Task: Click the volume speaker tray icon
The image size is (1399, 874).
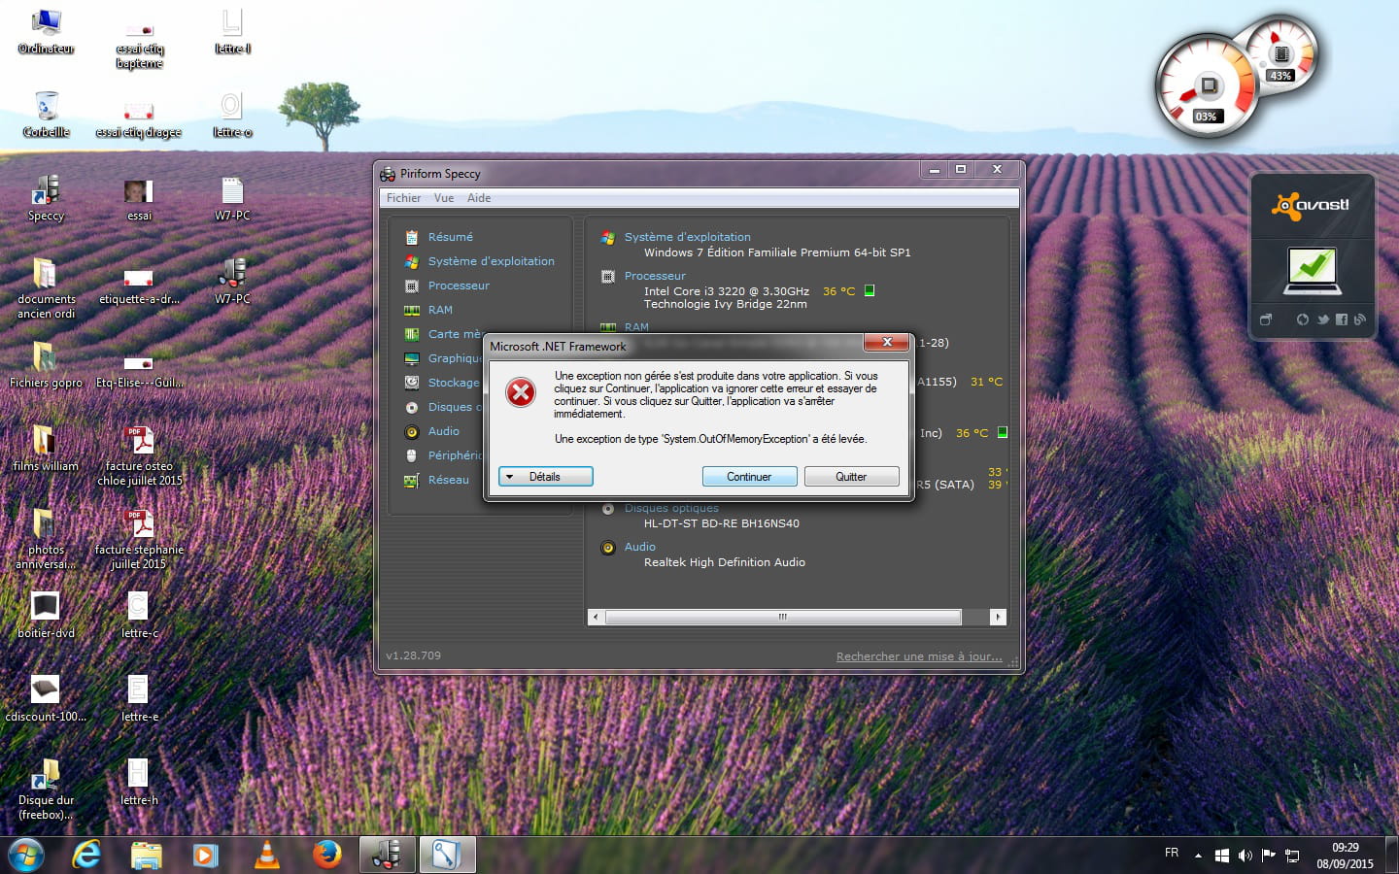Action: pos(1245,856)
